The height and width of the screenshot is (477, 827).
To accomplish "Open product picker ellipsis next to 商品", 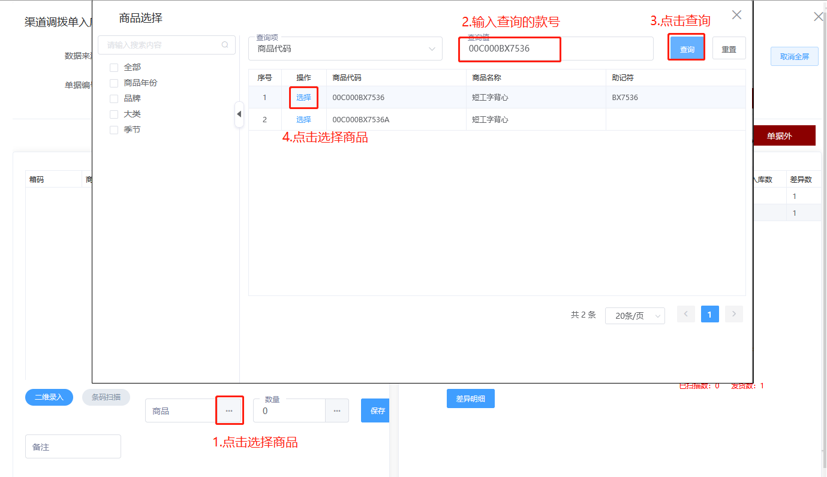I will (x=229, y=411).
